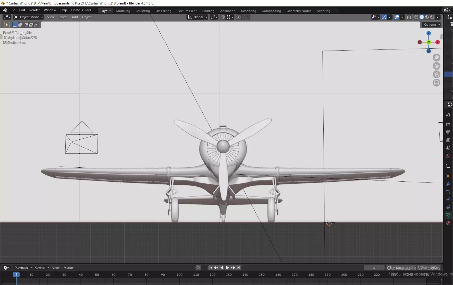Screen dimensions: 453x285
Task: Toggle X-Ray display
Action: click(409, 17)
